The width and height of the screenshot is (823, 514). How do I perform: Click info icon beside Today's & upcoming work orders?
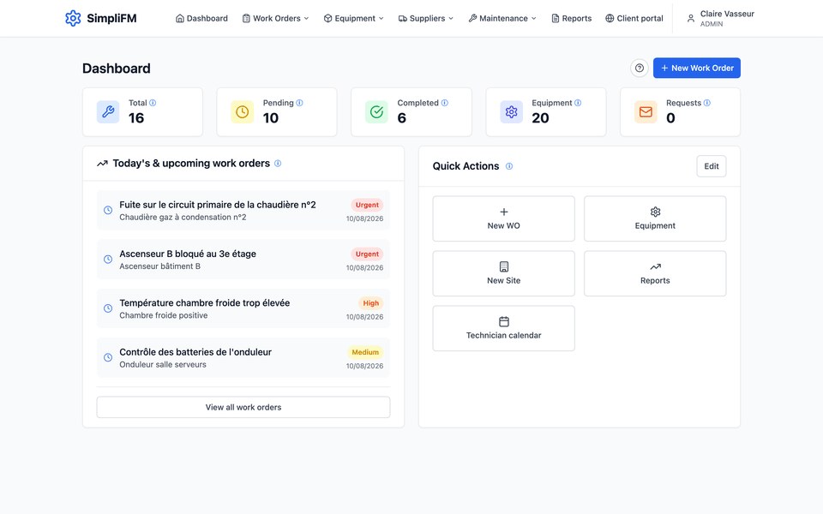(x=278, y=164)
